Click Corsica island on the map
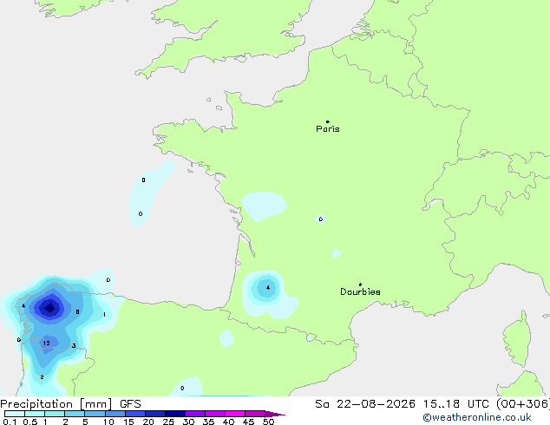The height and width of the screenshot is (425, 550). click(x=517, y=338)
